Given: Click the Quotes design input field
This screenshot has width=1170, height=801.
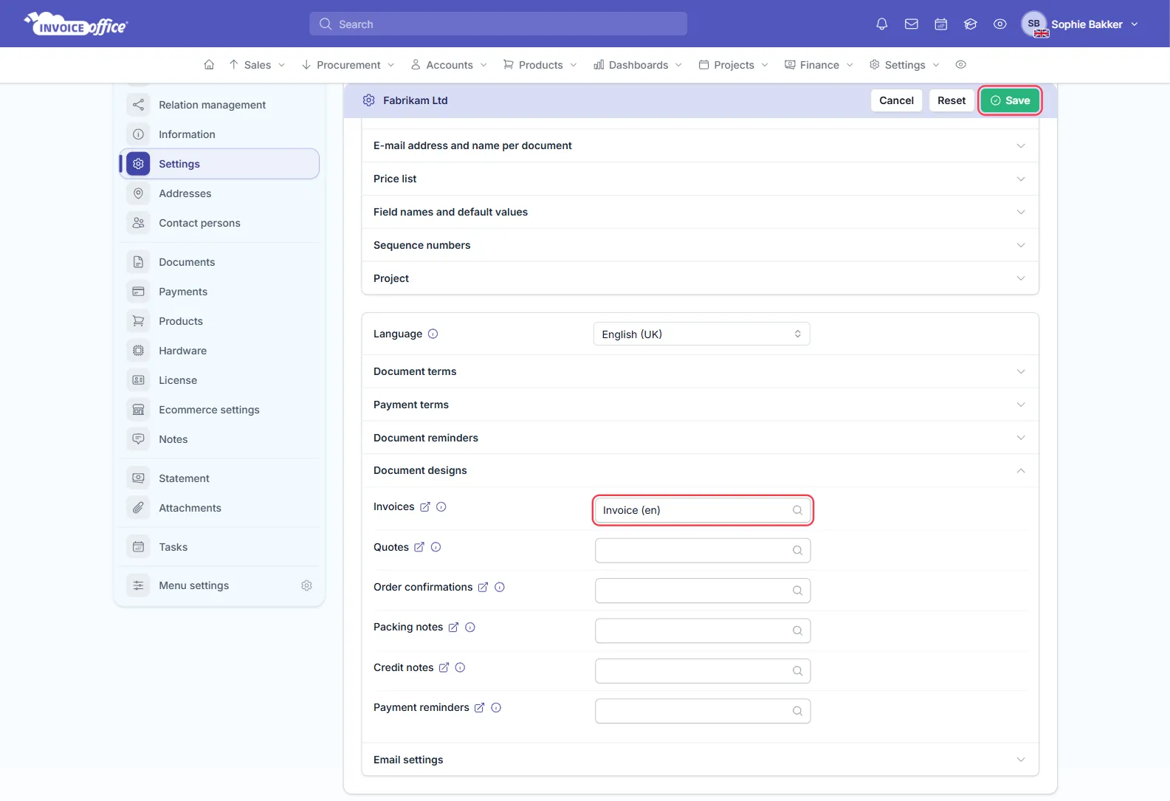Looking at the screenshot, I should click(x=703, y=551).
